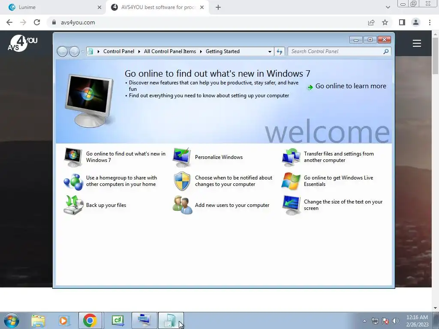Viewport: 439px width, 329px height.
Task: Expand the address bar history dropdown
Action: click(270, 51)
